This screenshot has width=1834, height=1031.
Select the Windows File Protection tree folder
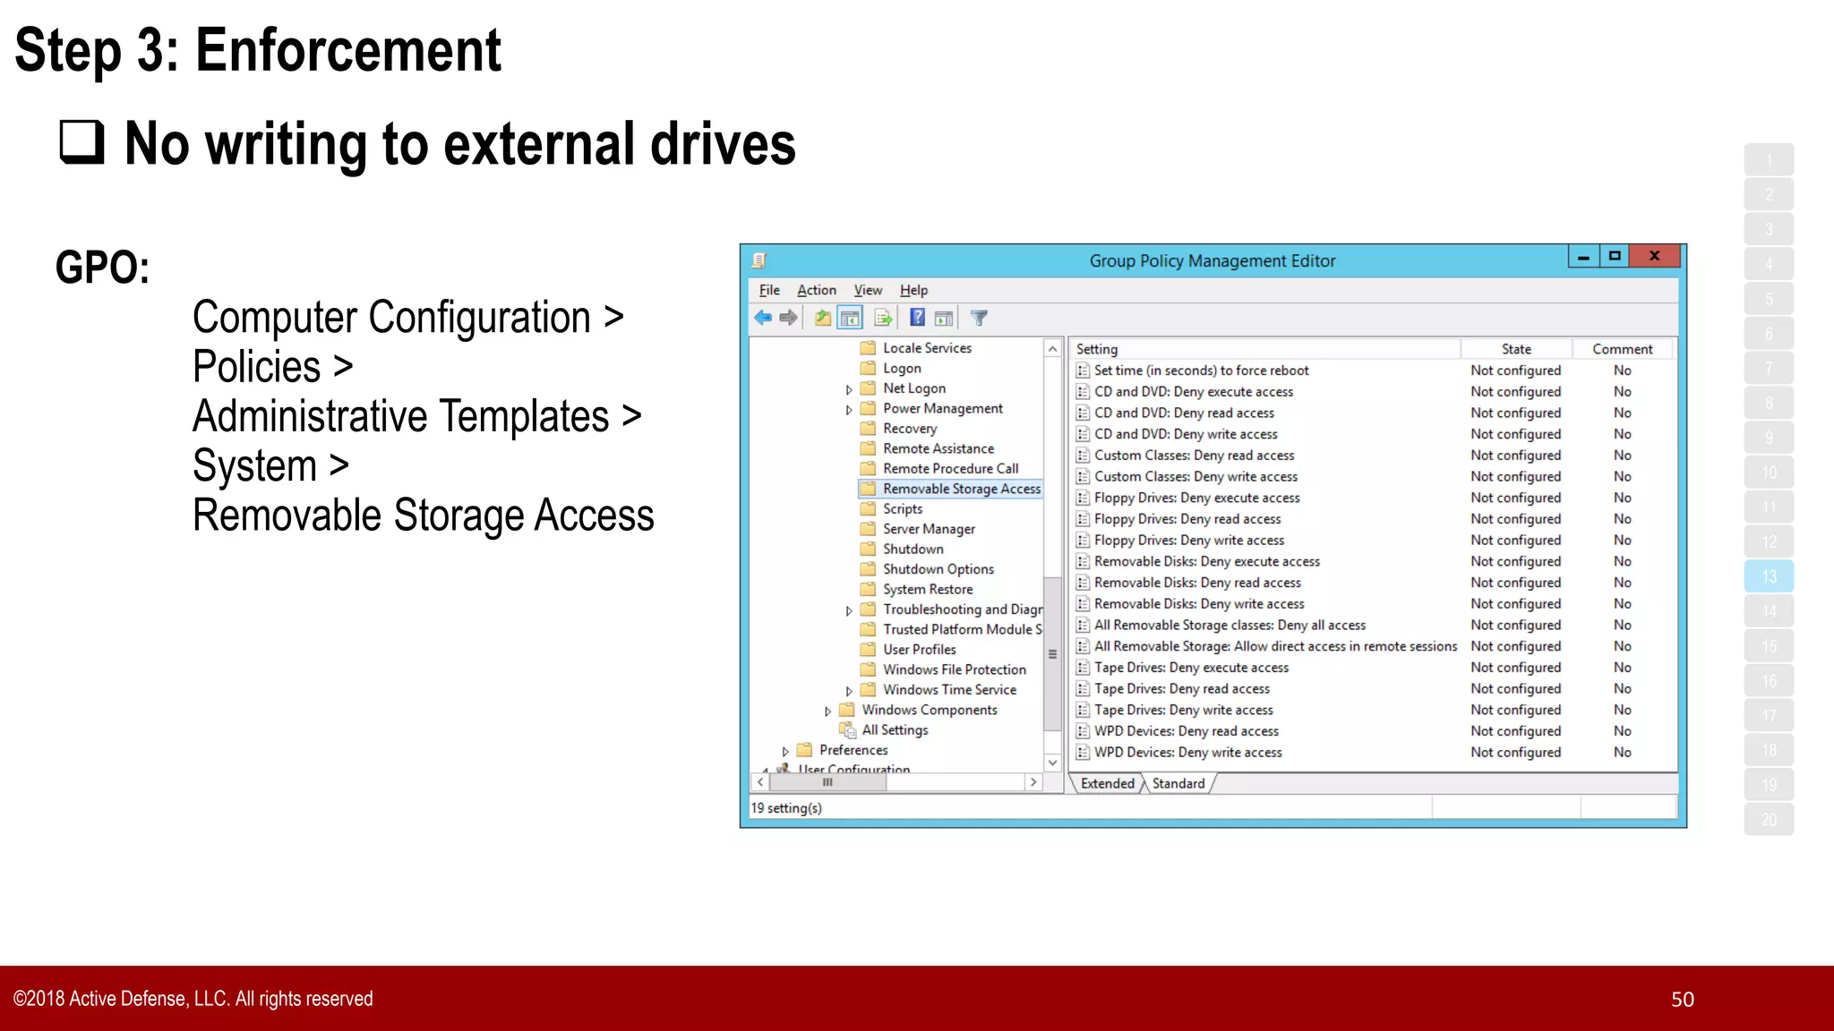pos(955,670)
